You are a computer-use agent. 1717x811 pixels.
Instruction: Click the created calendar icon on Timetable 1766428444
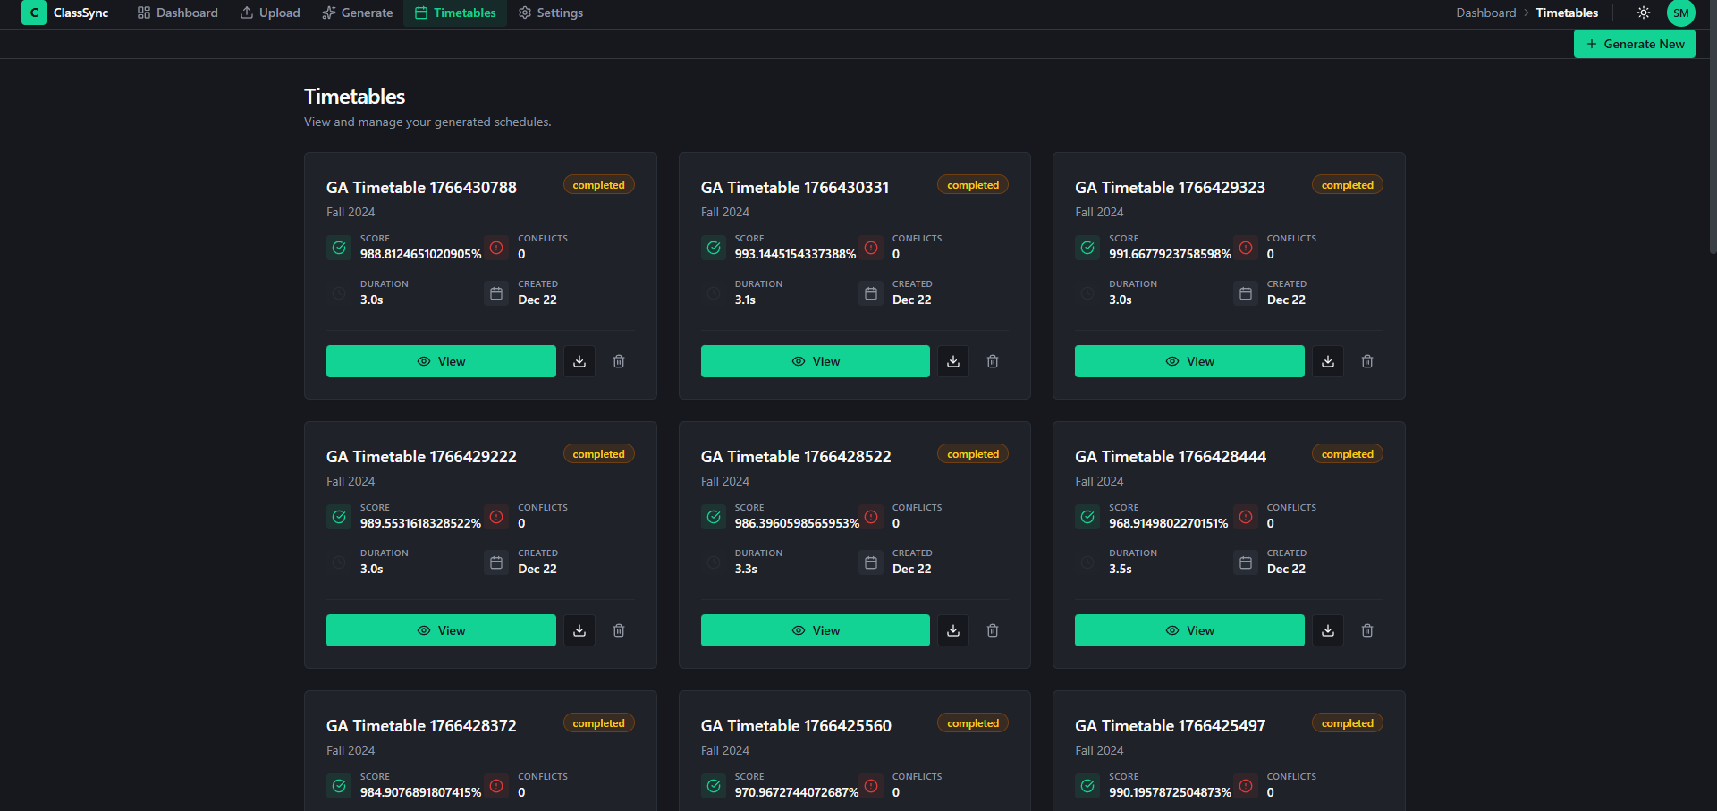(1246, 562)
